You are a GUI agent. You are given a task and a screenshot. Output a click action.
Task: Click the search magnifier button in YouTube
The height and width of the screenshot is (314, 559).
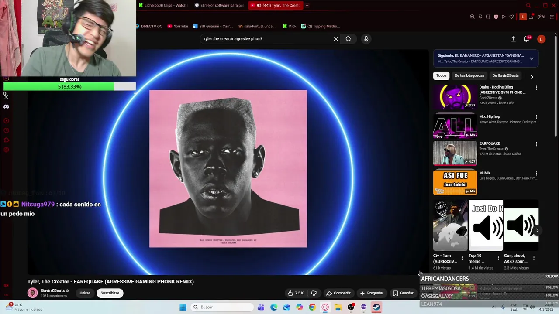pos(349,39)
